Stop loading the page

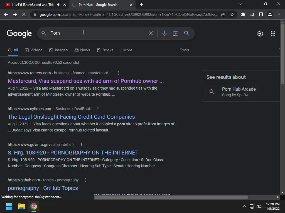pos(24,14)
